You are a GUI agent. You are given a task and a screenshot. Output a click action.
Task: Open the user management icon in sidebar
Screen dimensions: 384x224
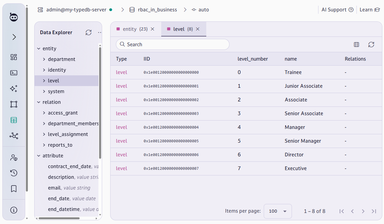(x=14, y=158)
